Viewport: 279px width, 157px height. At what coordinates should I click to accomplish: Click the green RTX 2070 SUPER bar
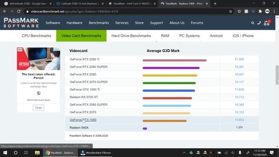(169, 83)
